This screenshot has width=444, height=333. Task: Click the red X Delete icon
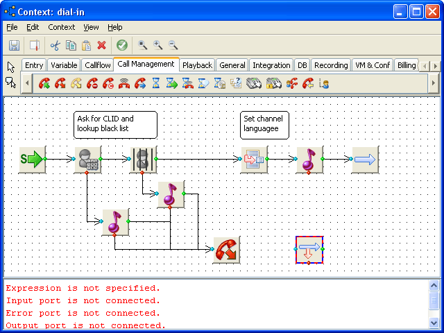[x=101, y=46]
